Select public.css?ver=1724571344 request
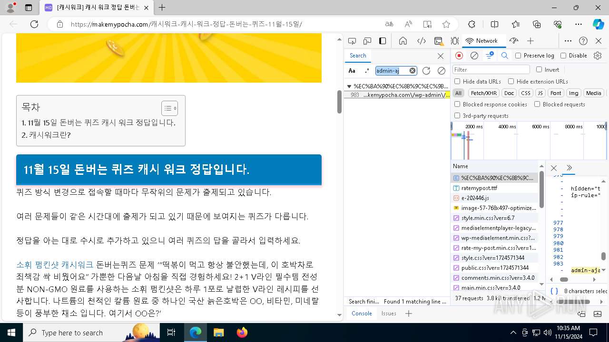The height and width of the screenshot is (342, 609). (495, 268)
